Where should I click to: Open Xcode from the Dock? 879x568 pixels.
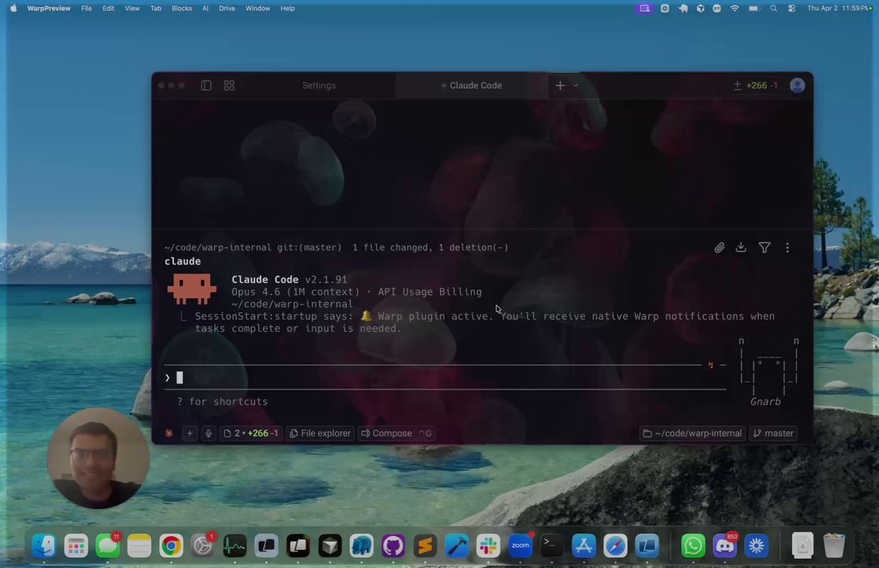pos(456,545)
